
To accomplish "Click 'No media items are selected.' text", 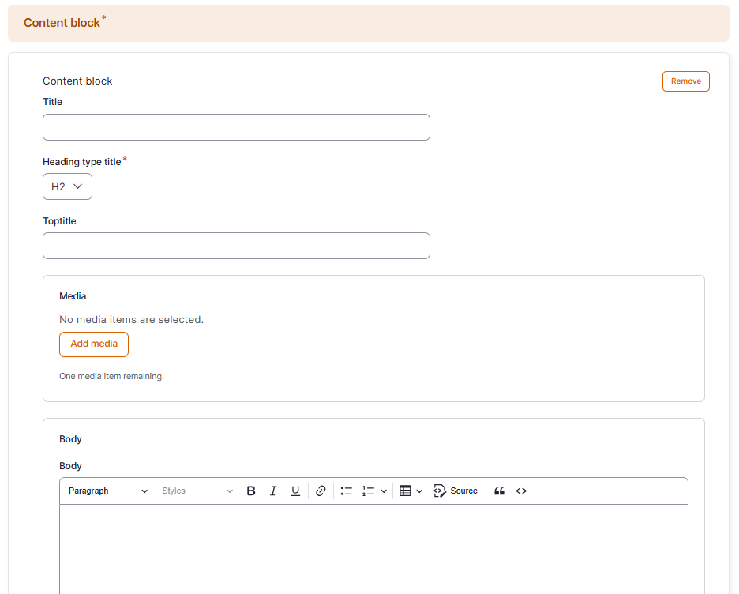I will (x=132, y=320).
